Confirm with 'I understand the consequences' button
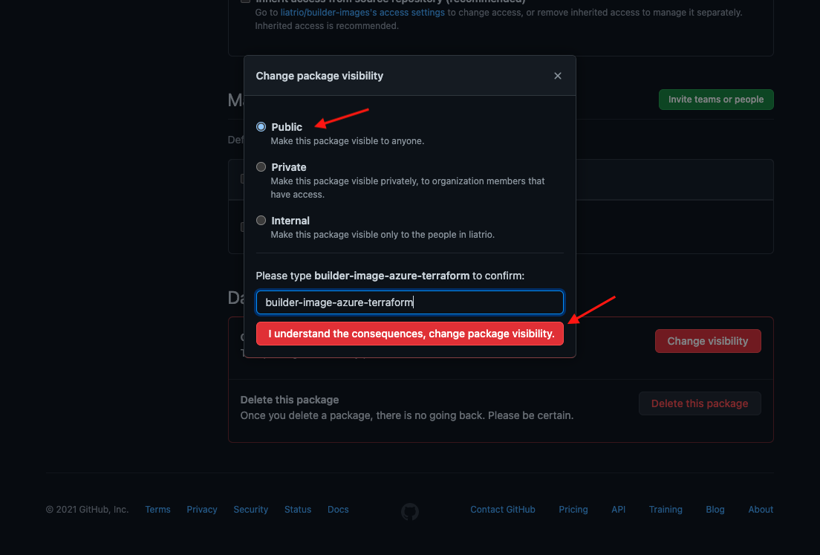 click(409, 334)
